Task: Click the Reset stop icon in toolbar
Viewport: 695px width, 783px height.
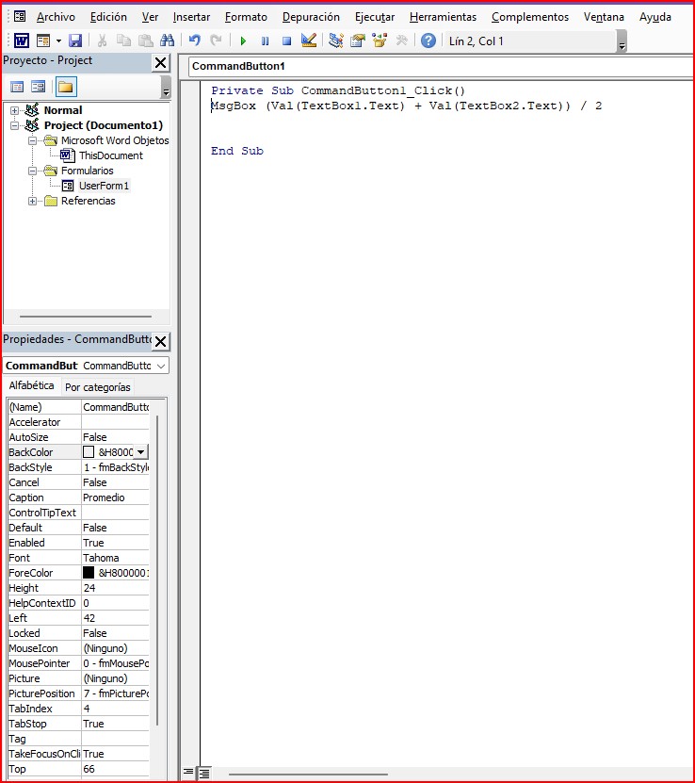Action: [x=286, y=41]
